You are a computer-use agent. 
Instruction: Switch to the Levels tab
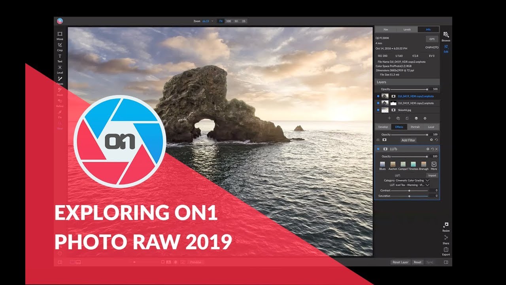click(x=407, y=29)
